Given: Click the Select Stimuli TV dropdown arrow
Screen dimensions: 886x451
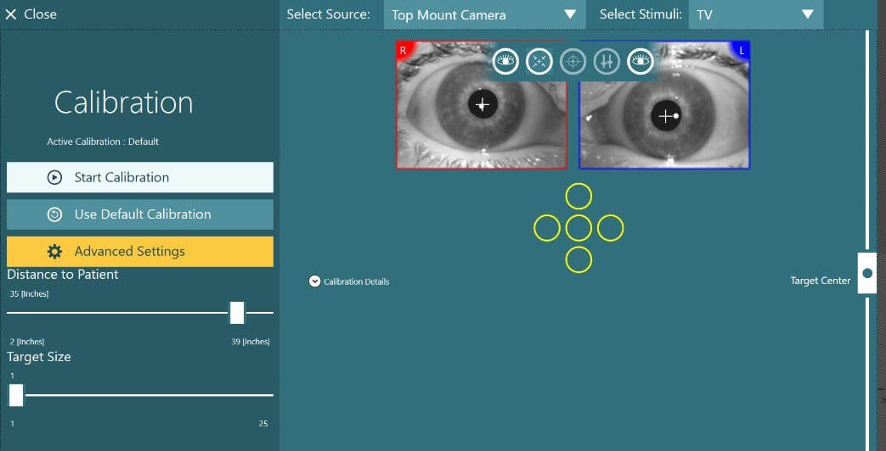Looking at the screenshot, I should click(808, 14).
